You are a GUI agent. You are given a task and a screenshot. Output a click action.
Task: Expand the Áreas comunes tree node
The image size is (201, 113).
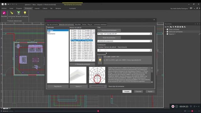click(166, 29)
